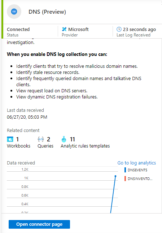Open the 1 Workbooks related content link

18,142
